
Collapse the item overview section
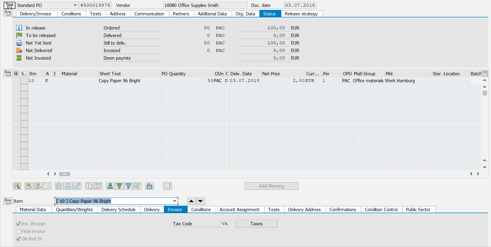[x=8, y=73]
